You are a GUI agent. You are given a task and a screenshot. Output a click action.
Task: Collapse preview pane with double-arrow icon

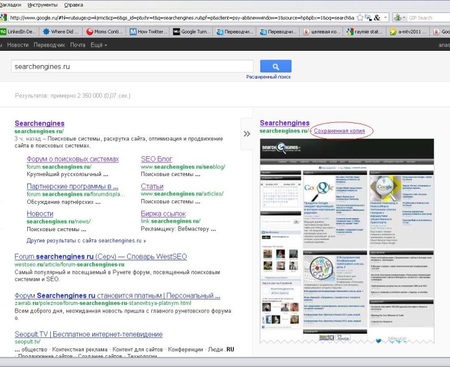pyautogui.click(x=247, y=134)
